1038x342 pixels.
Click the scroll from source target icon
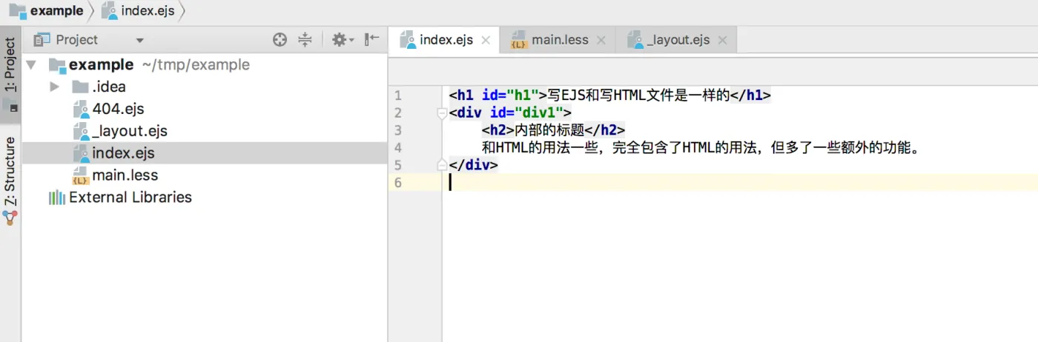click(280, 40)
